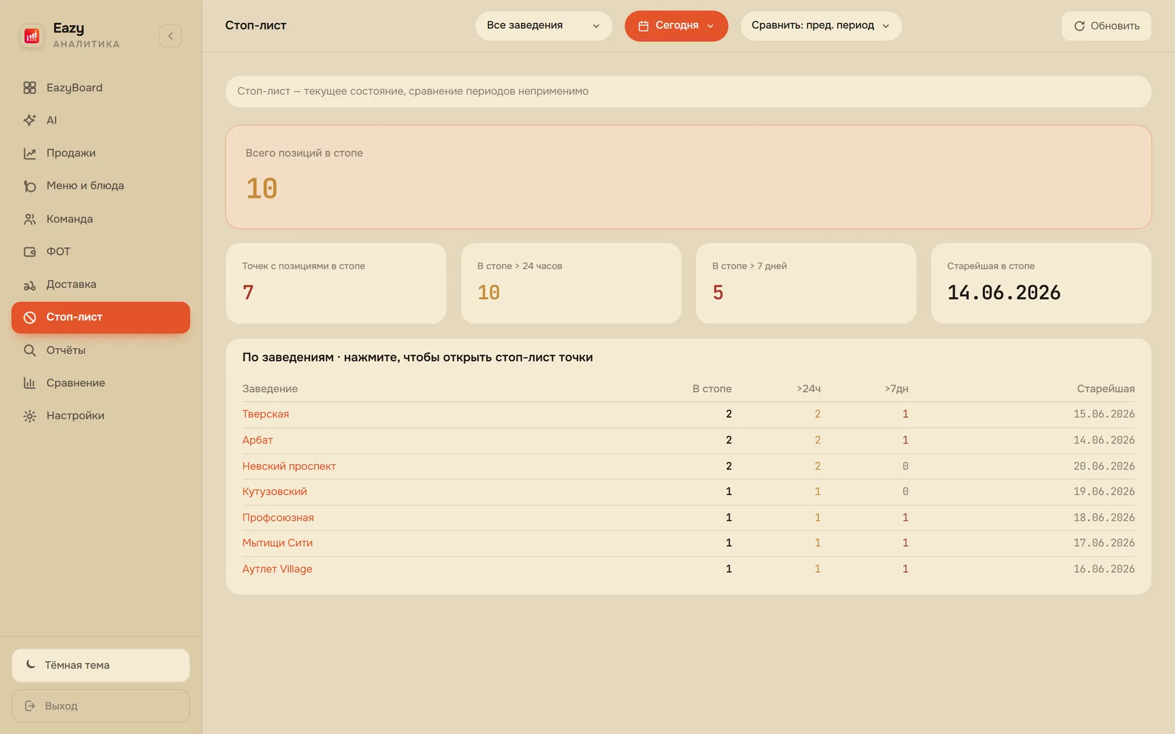Open Настройки from sidebar
Image resolution: width=1175 pixels, height=734 pixels.
click(101, 416)
